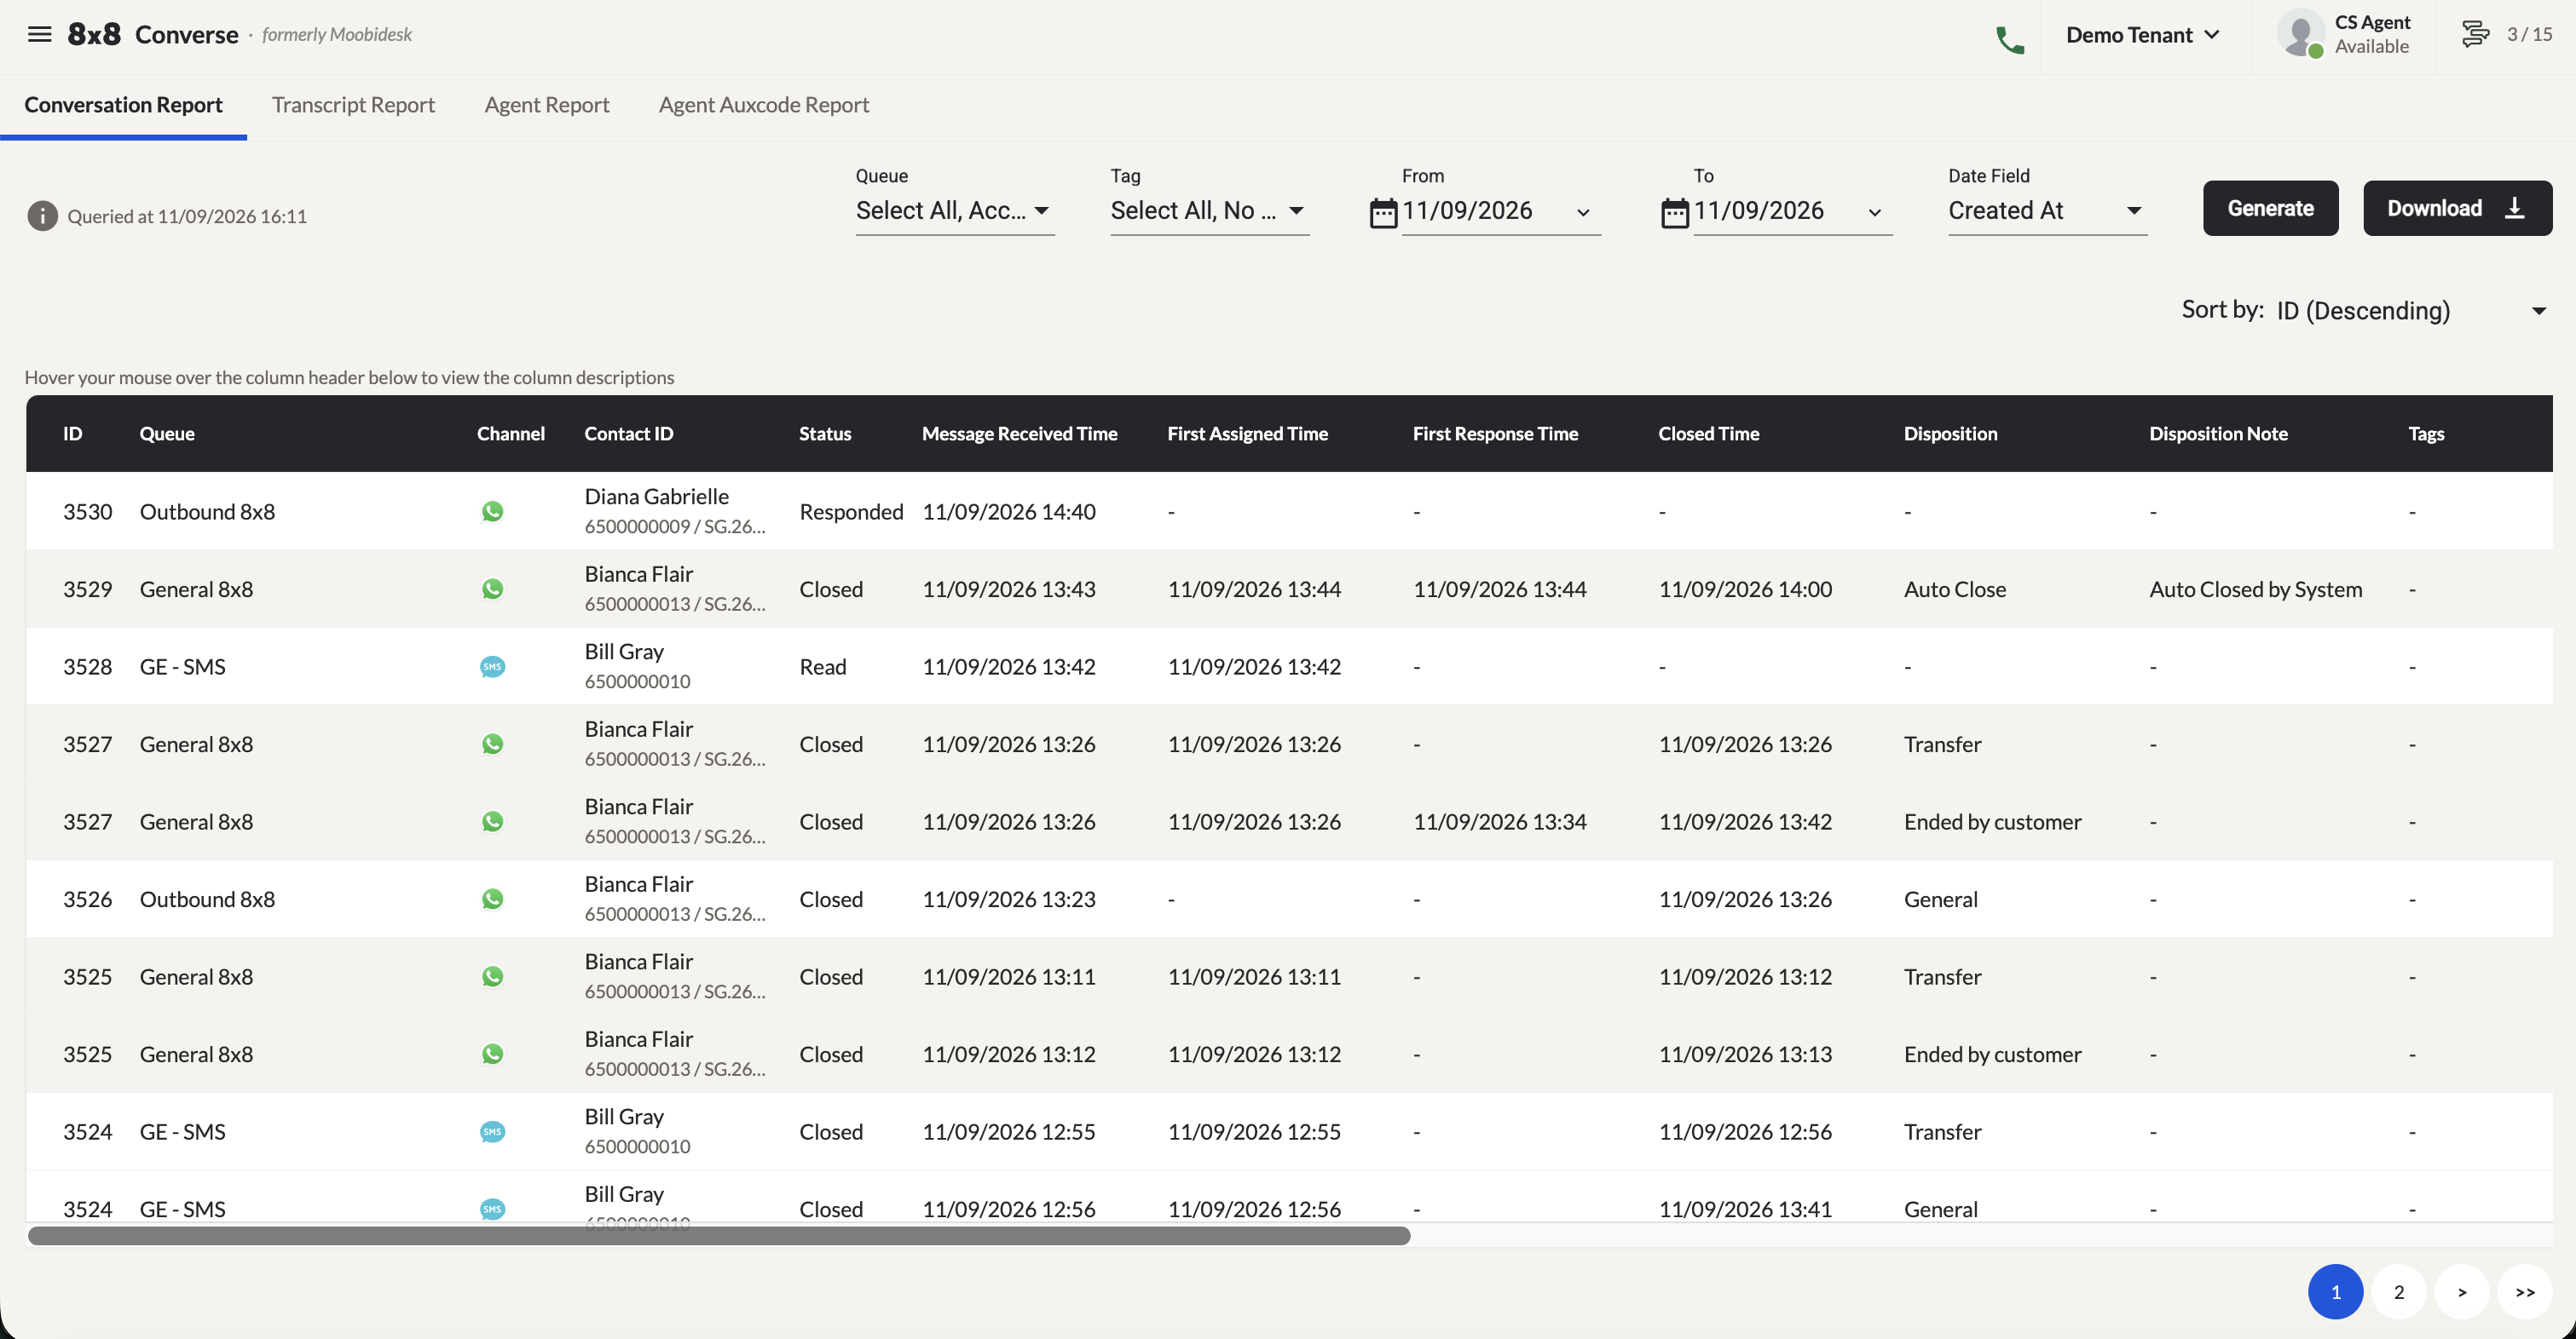Open the CS Agent avatar profile

pos(2301,34)
